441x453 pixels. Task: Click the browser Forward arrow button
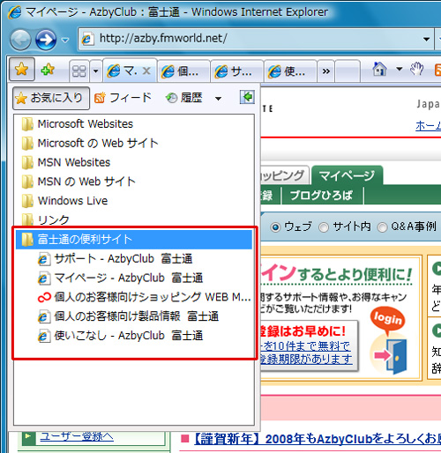[46, 40]
